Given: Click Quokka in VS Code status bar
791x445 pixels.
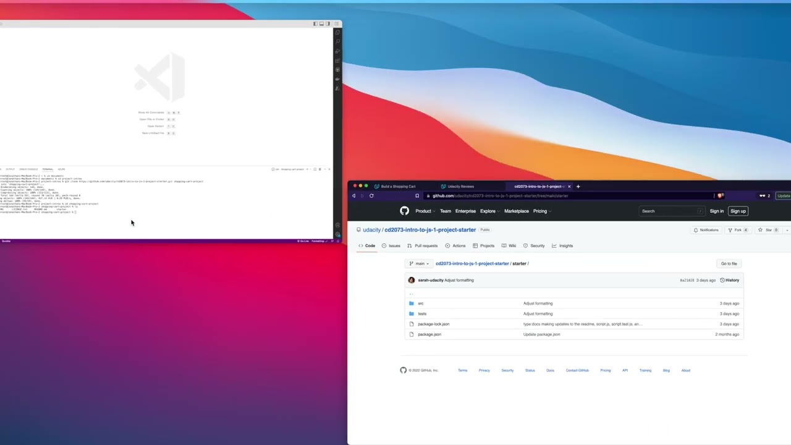Looking at the screenshot, I should point(6,240).
